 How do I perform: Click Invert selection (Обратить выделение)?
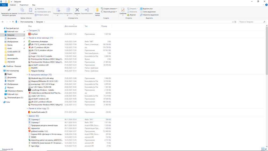pyautogui.click(x=149, y=15)
